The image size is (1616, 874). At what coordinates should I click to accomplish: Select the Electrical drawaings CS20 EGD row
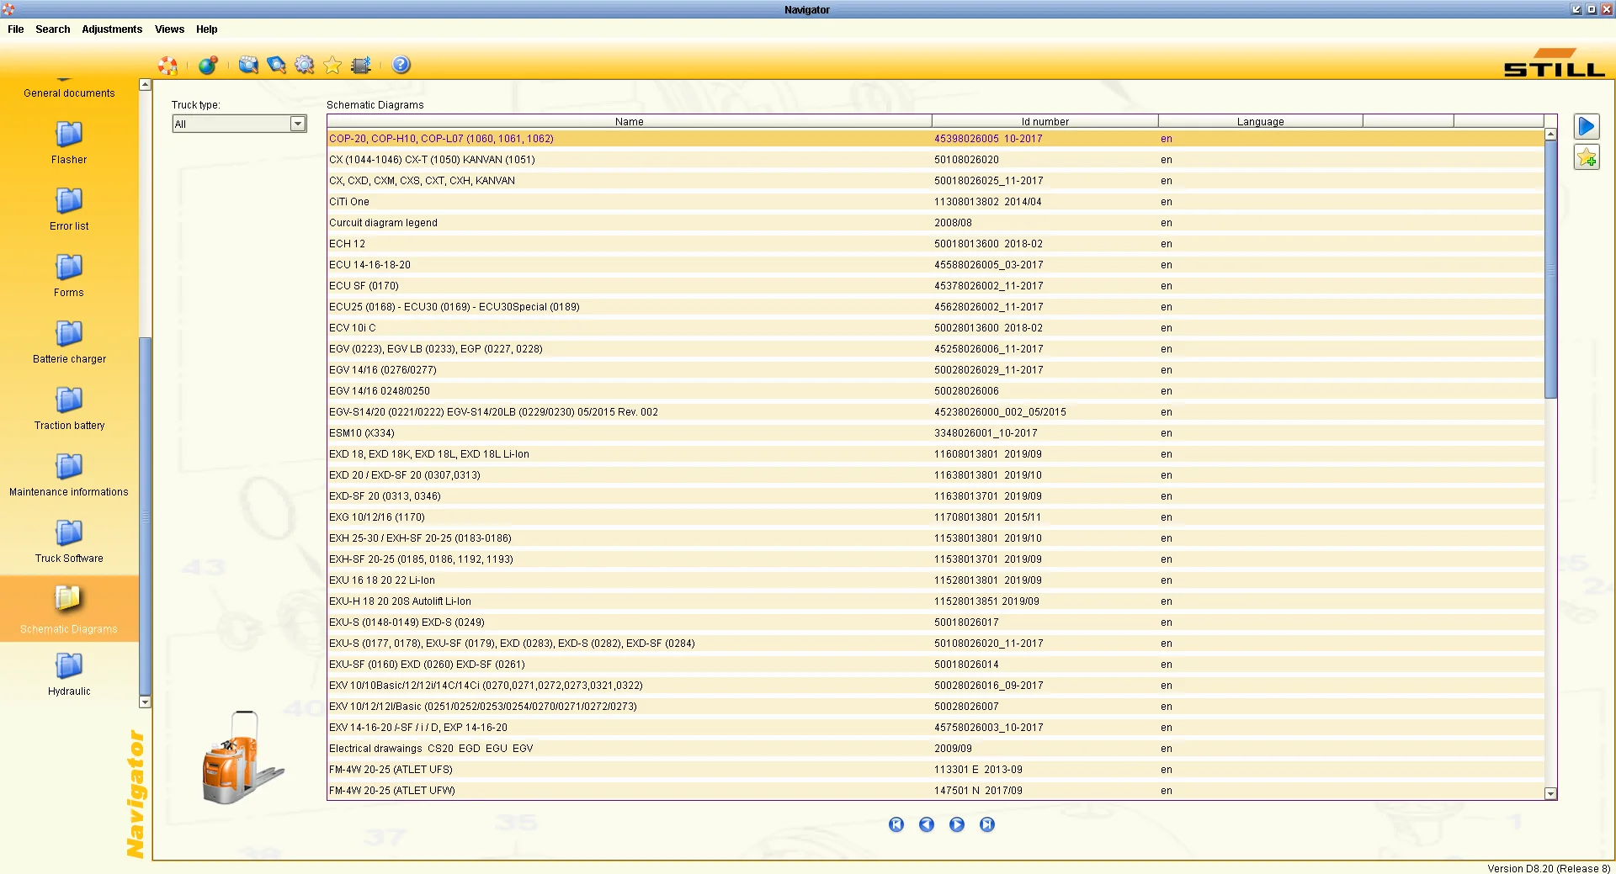[936, 749]
